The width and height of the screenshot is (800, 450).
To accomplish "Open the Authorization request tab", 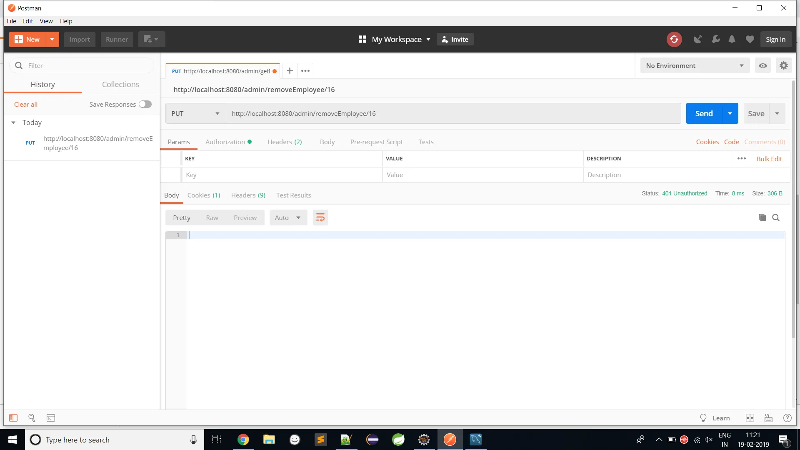I will [225, 142].
